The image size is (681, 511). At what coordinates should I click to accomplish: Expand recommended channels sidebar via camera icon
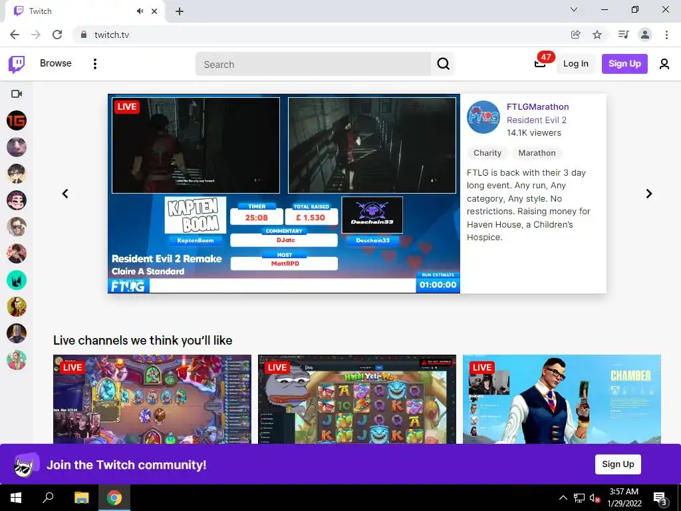click(x=17, y=94)
